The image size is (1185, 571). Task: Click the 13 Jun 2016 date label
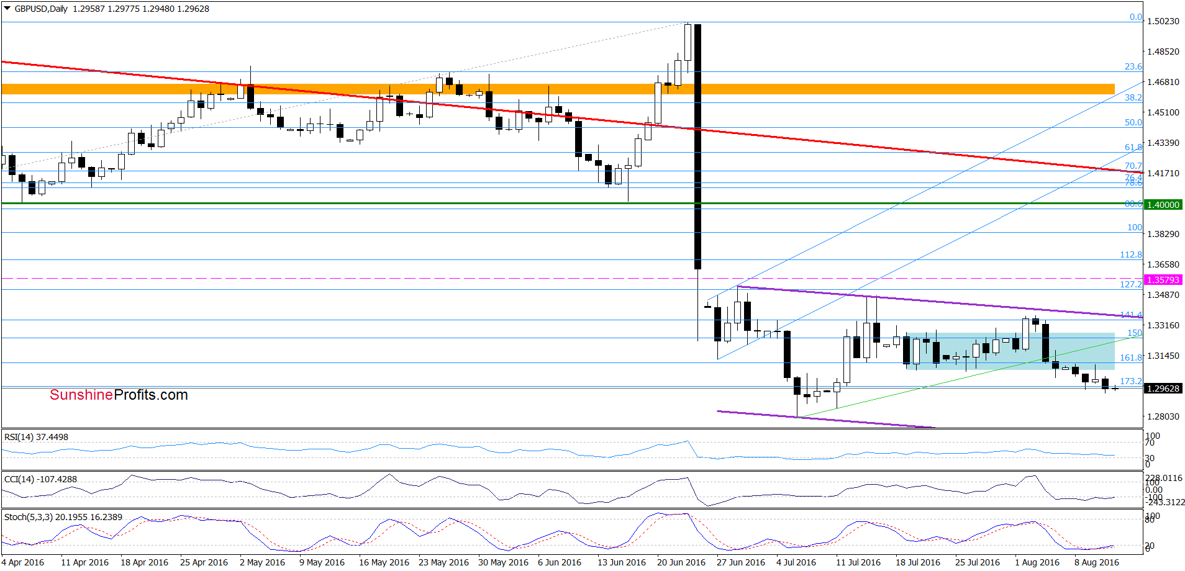(622, 562)
